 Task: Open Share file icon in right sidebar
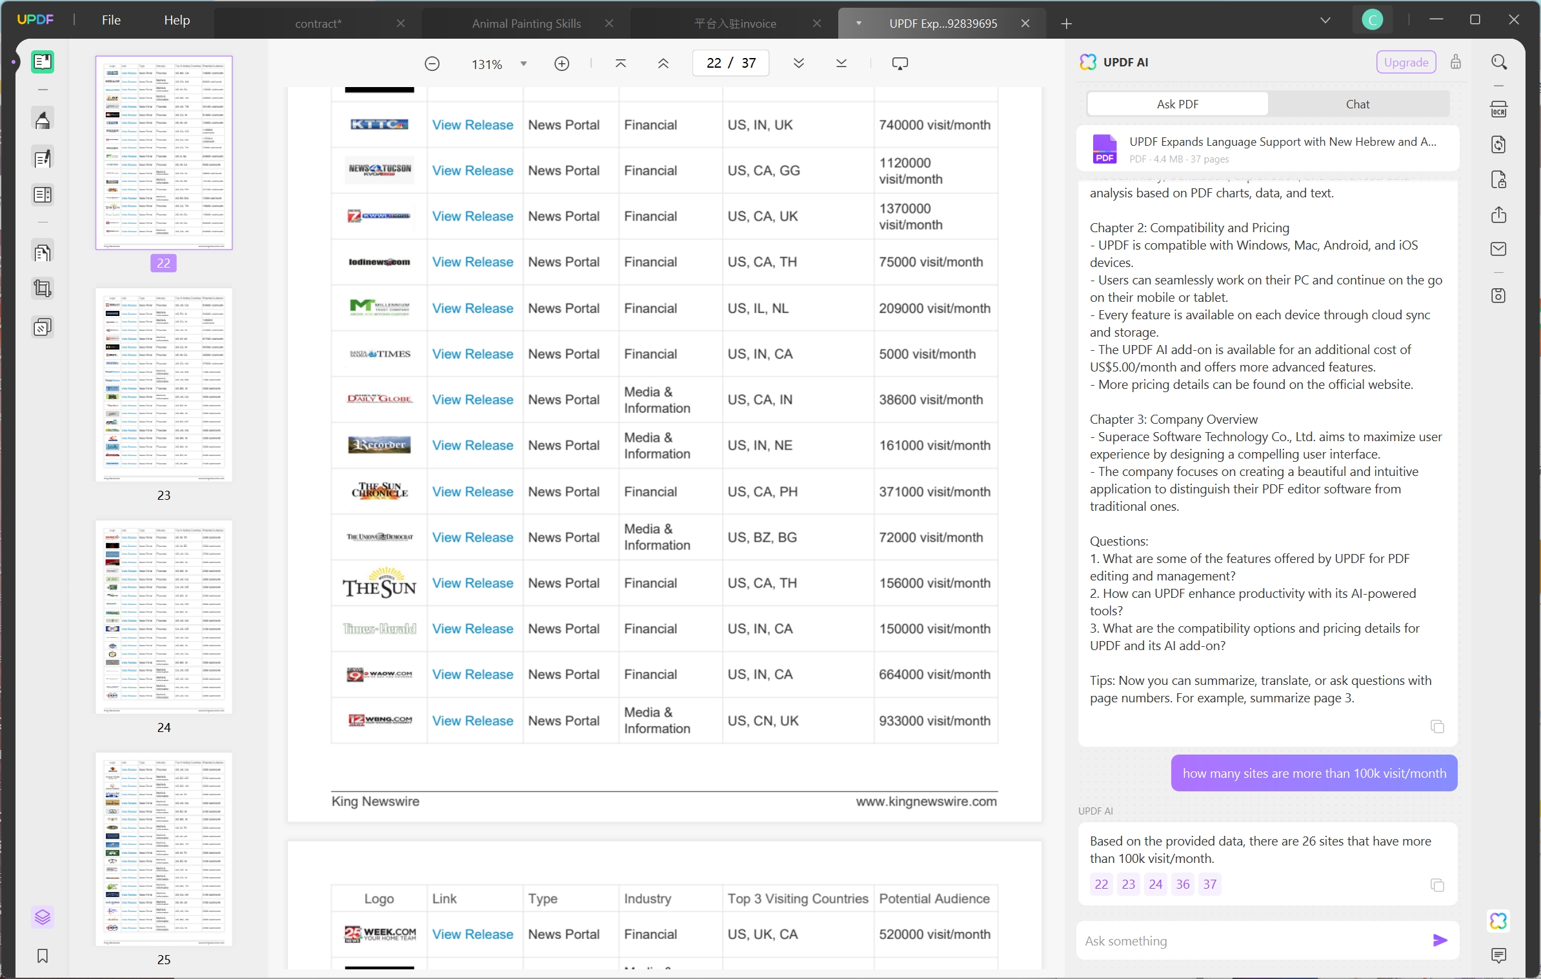click(x=1498, y=215)
